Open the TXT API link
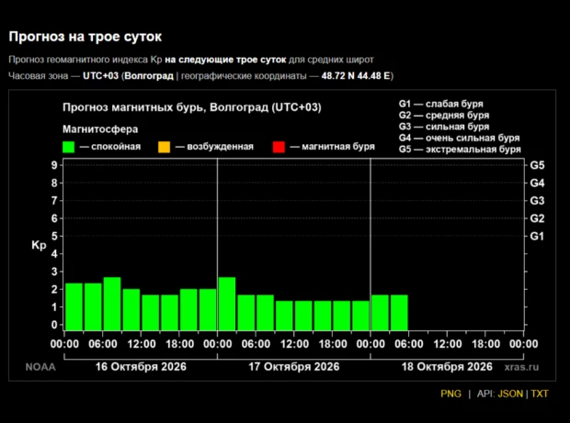Screen dimensions: 570x423 click(540, 394)
